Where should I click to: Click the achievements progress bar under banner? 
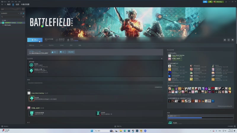tap(78, 41)
